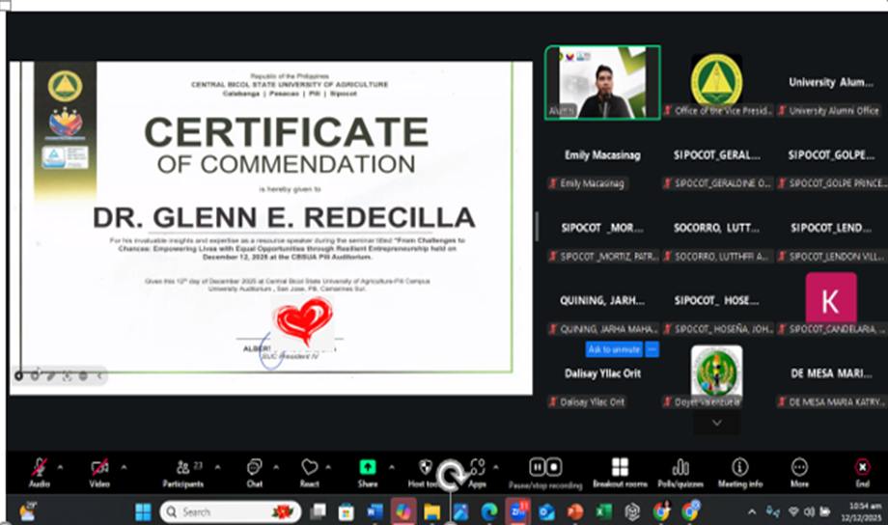Image resolution: width=888 pixels, height=525 pixels.
Task: Open Polls/quizzes
Action: [680, 469]
